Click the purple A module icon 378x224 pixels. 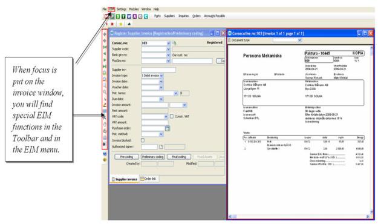pyautogui.click(x=134, y=16)
